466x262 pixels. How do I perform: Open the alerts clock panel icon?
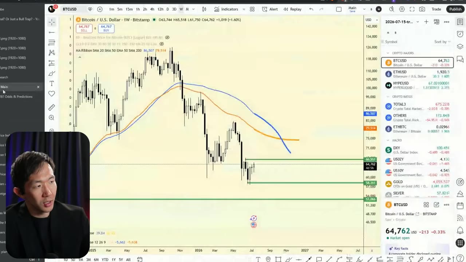coord(460,34)
